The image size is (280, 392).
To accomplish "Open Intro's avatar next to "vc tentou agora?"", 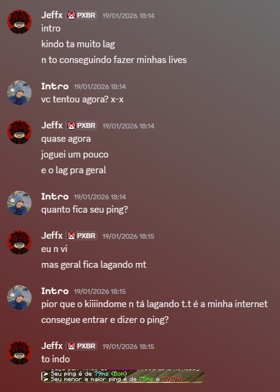I will (19, 93).
